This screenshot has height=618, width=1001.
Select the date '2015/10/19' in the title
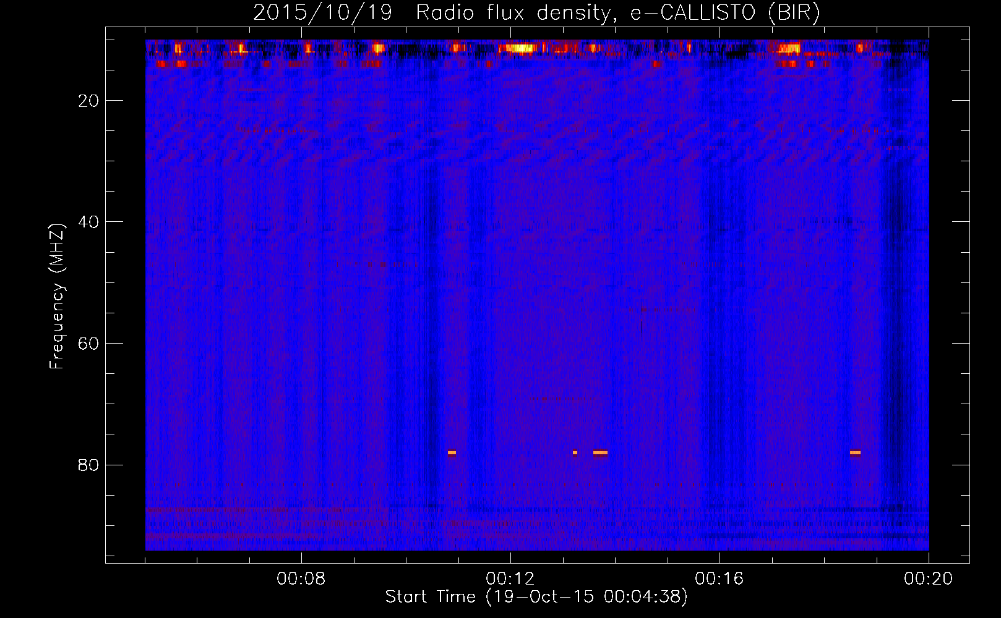click(x=322, y=13)
